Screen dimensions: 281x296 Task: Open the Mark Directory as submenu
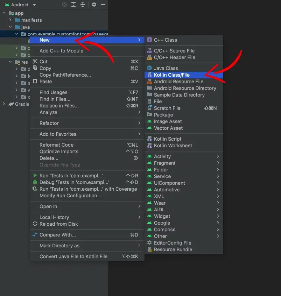coord(87,246)
